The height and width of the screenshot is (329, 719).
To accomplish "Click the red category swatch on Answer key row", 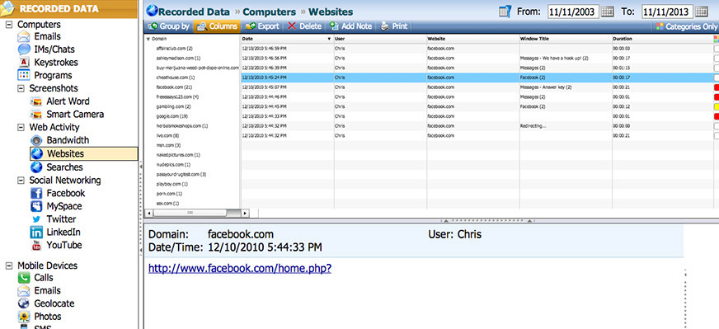I will point(717,87).
